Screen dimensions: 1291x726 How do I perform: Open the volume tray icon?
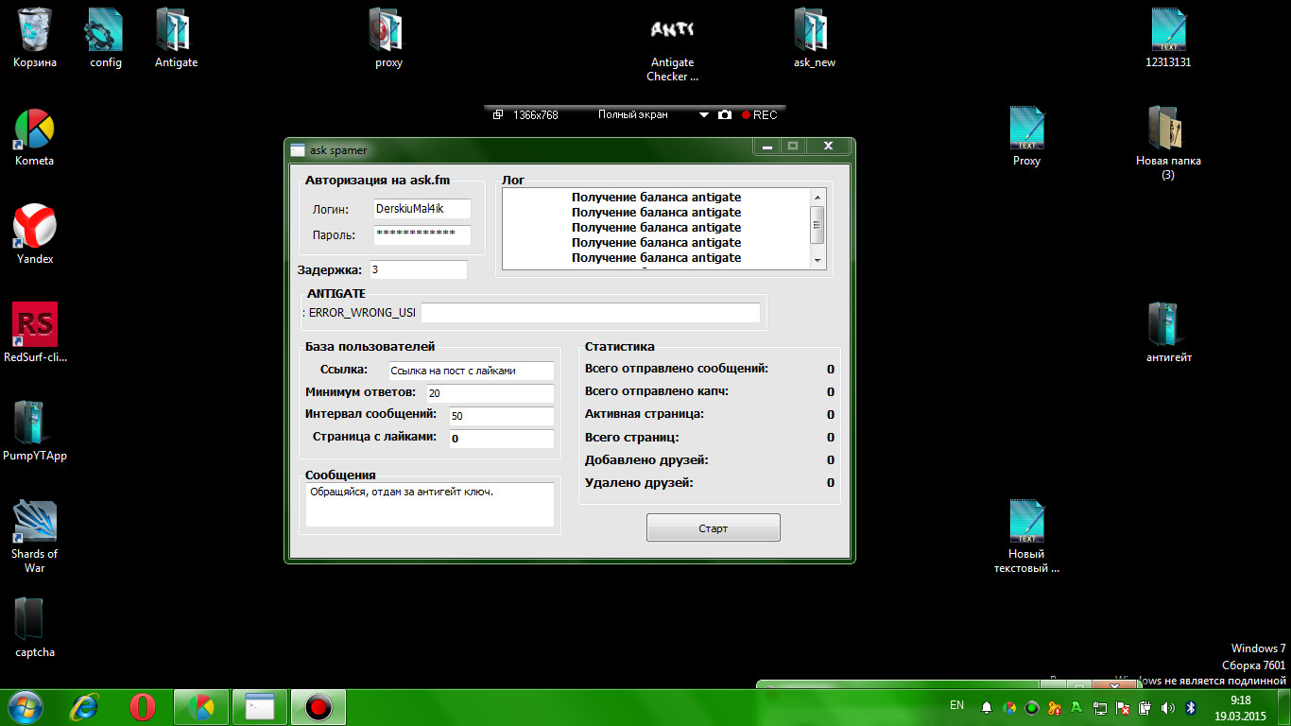(1168, 707)
